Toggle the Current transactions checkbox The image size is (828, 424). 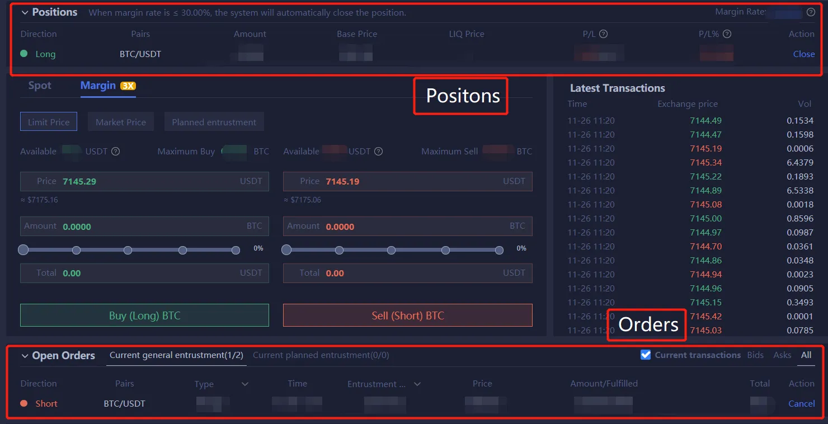pos(646,355)
